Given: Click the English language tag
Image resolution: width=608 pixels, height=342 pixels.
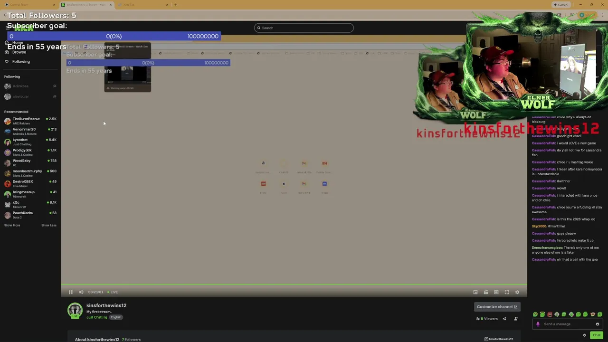Looking at the screenshot, I should pyautogui.click(x=116, y=317).
